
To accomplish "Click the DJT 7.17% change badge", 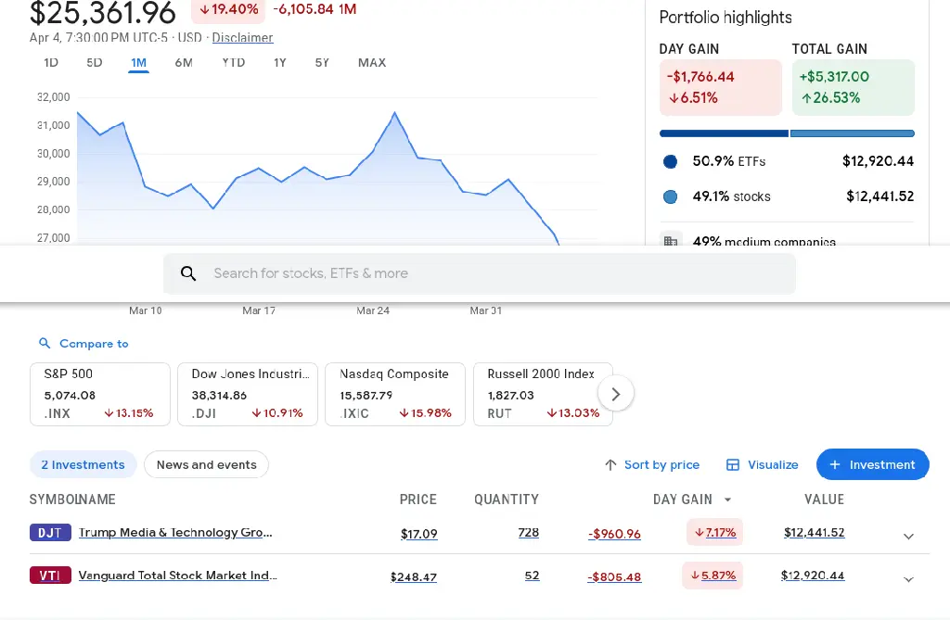I will [x=715, y=533].
